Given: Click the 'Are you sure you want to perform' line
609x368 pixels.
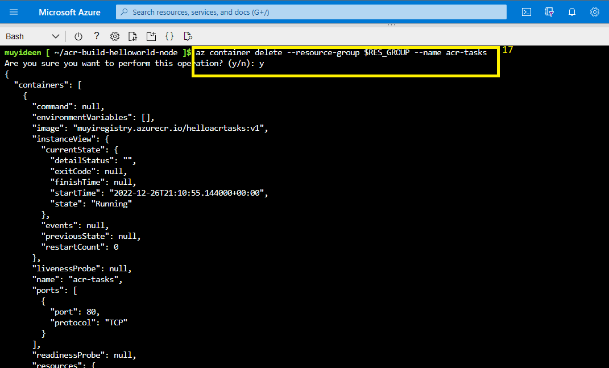Looking at the screenshot, I should [134, 63].
